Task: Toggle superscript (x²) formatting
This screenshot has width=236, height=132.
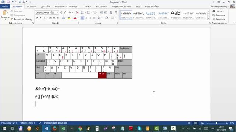Action: coord(58,18)
